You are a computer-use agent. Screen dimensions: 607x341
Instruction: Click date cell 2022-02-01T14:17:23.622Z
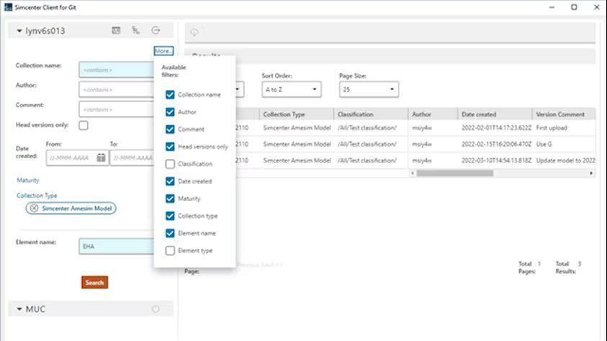(496, 127)
